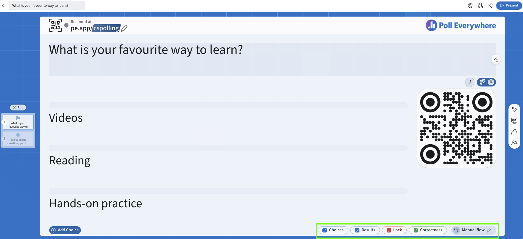This screenshot has width=523, height=239.
Task: Click the activity title text field
Action: click(x=272, y=59)
